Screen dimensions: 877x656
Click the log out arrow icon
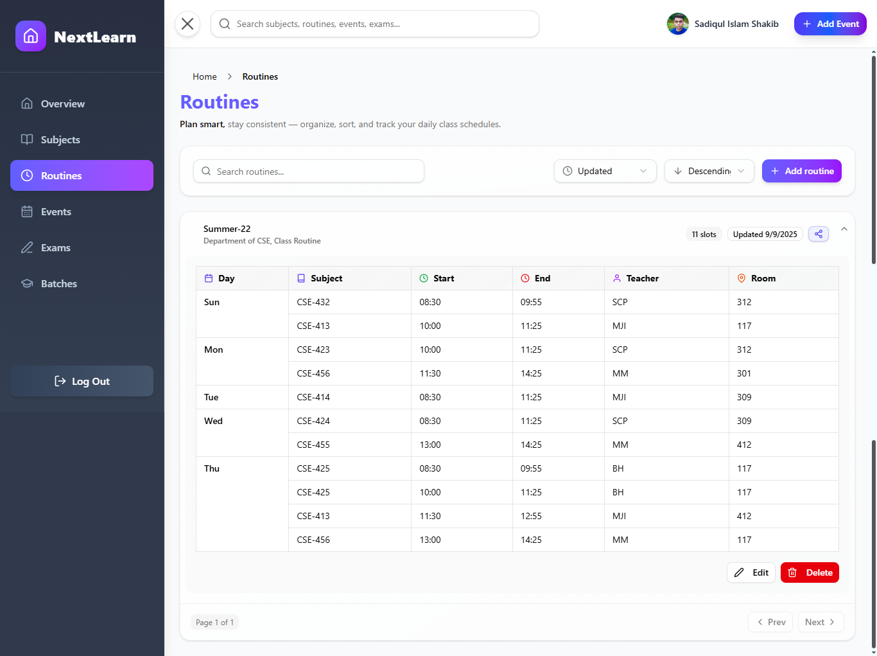coord(60,380)
